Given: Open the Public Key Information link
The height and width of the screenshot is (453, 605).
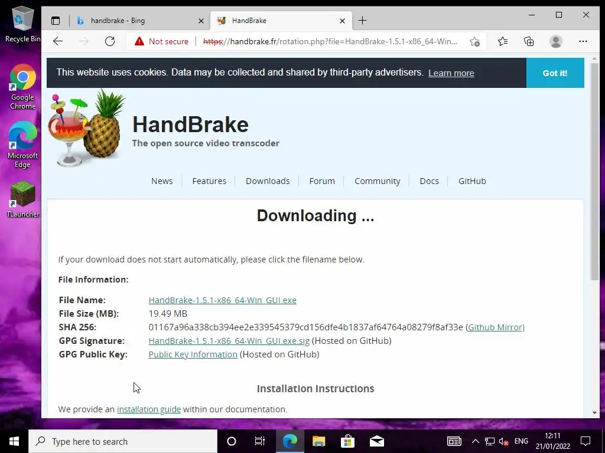Looking at the screenshot, I should tap(193, 354).
